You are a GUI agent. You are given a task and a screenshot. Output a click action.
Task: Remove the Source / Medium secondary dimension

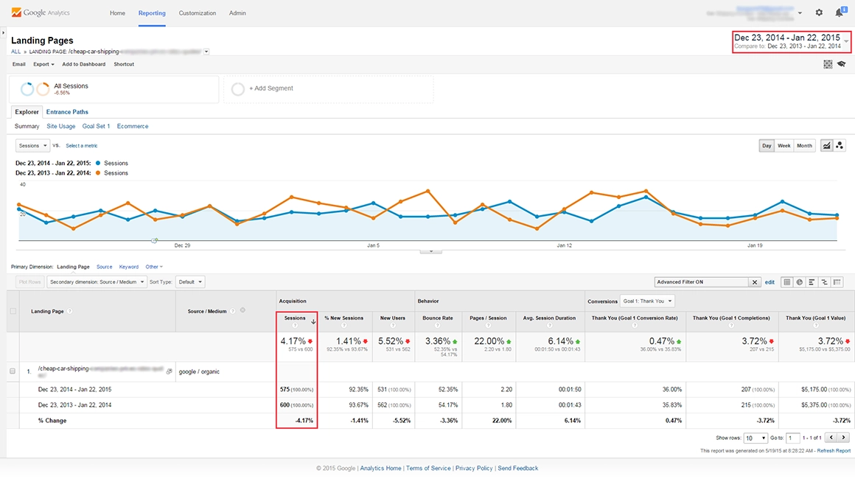click(242, 310)
